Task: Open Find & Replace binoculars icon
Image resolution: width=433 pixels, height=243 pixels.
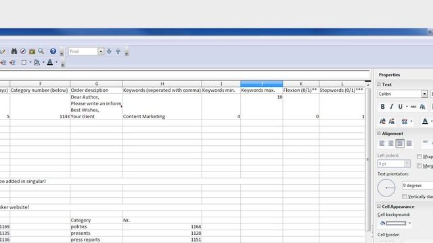Action: click(x=14, y=51)
